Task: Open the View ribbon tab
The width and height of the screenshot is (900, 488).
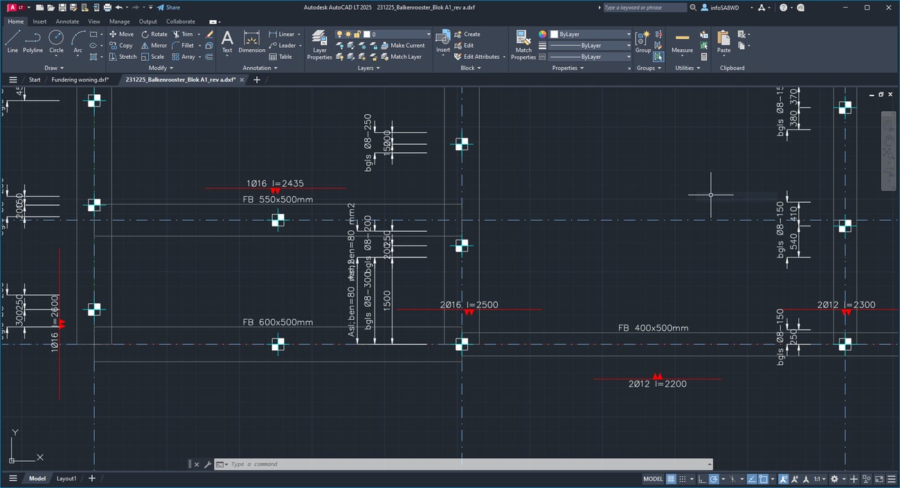Action: tap(94, 21)
